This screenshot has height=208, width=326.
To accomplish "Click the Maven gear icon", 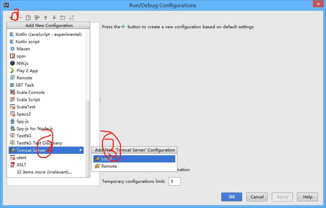I will [12, 49].
